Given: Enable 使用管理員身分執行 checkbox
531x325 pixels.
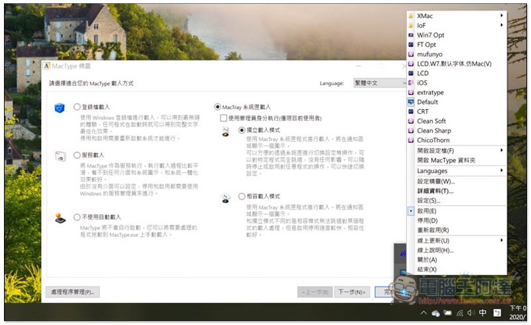Looking at the screenshot, I should coord(223,118).
